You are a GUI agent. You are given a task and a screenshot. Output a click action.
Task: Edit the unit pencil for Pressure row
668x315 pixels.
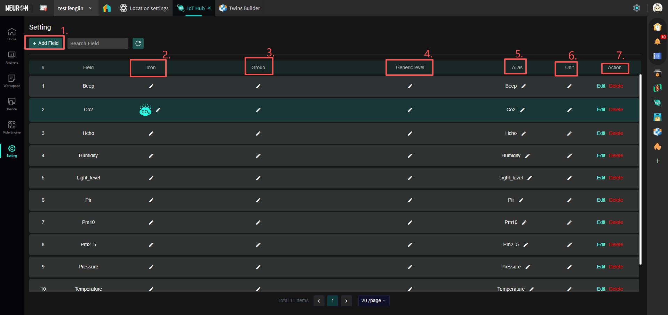pos(569,267)
